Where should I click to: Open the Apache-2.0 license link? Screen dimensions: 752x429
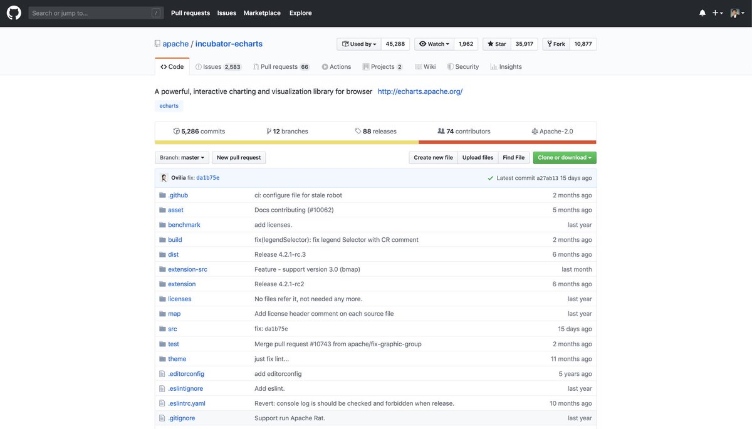pyautogui.click(x=552, y=132)
